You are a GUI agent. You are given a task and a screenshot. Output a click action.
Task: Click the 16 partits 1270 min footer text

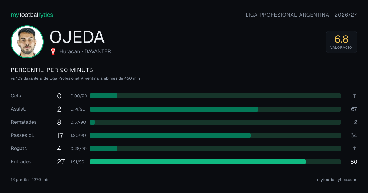point(30,180)
